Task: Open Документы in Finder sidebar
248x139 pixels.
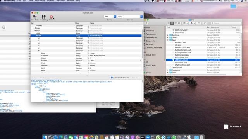Action: point(151,41)
